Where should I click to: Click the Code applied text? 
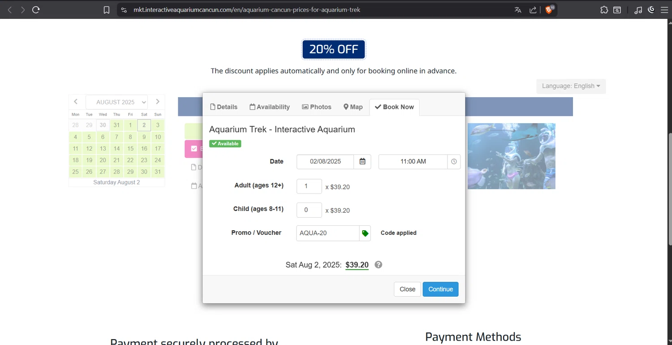[x=399, y=233]
